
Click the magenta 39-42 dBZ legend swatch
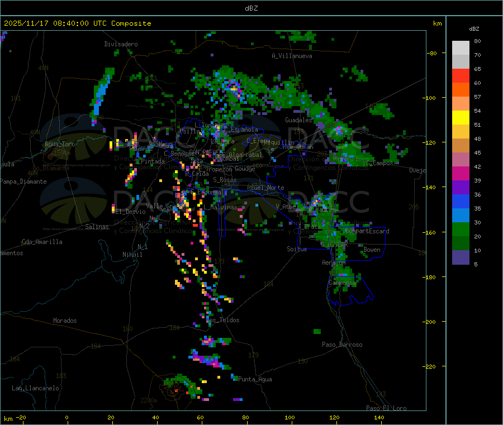461,173
